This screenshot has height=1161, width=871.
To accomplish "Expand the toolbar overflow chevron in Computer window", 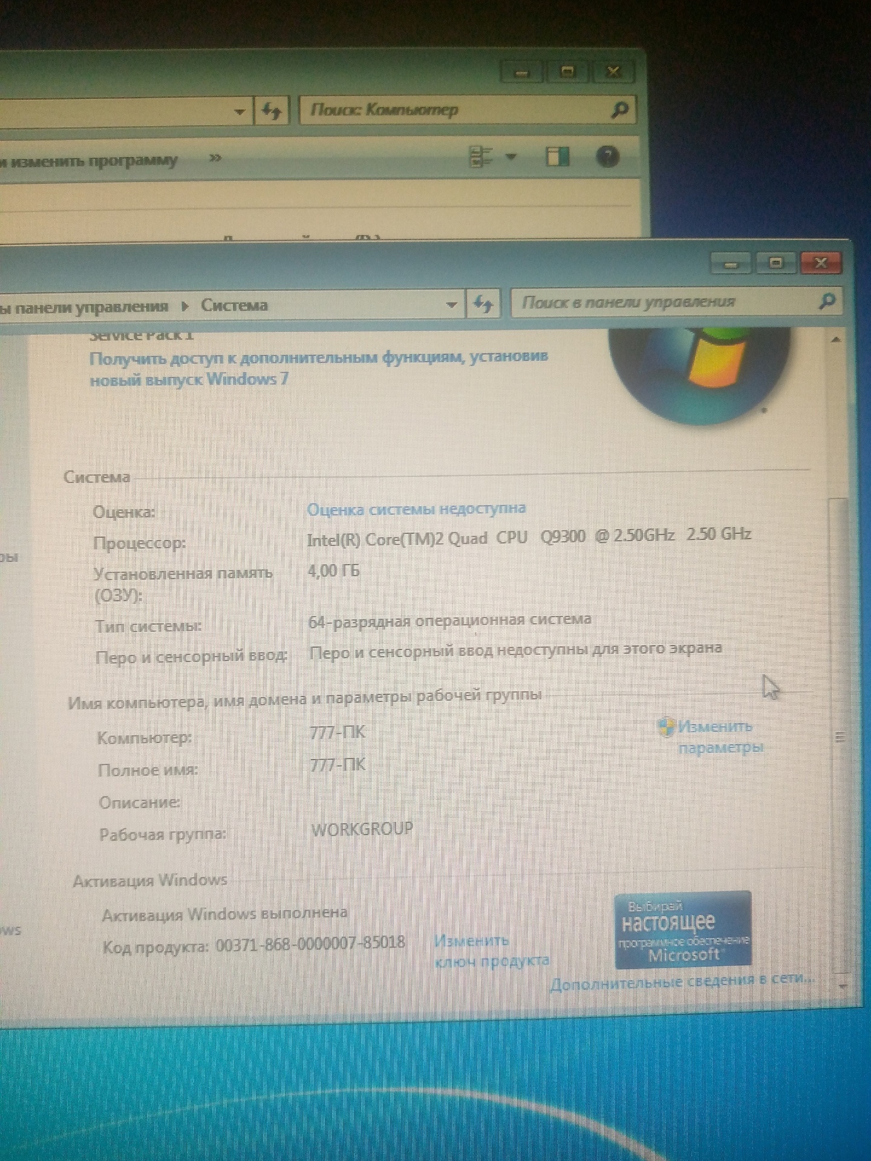I will point(215,158).
